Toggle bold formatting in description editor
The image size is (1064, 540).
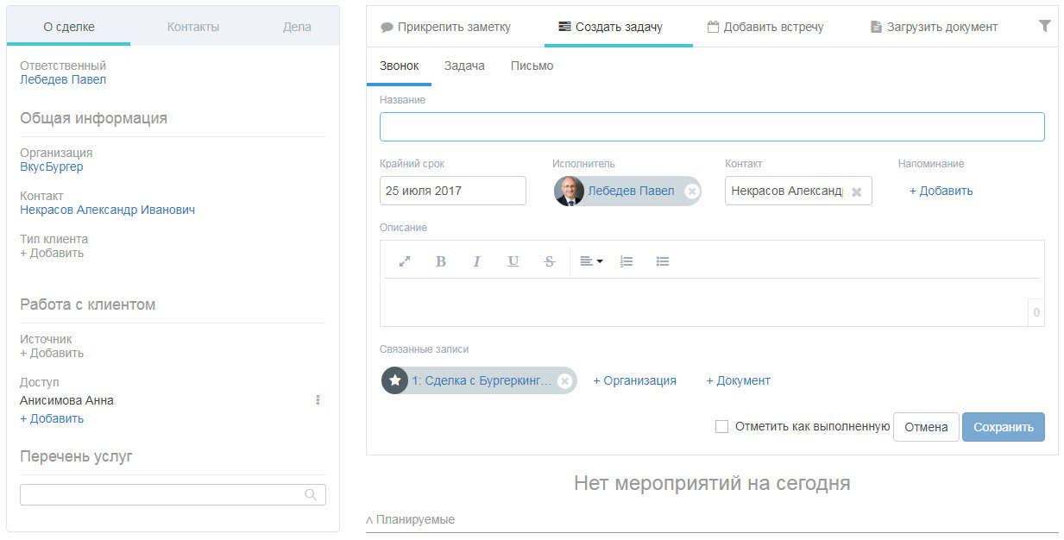(x=441, y=261)
